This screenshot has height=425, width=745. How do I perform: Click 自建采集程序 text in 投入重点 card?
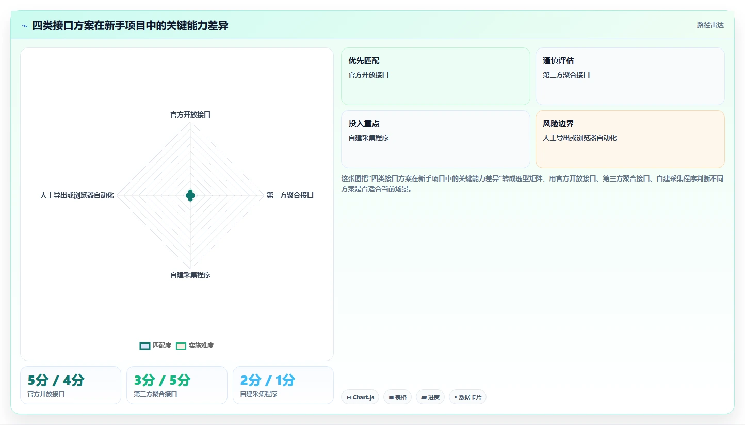click(368, 138)
